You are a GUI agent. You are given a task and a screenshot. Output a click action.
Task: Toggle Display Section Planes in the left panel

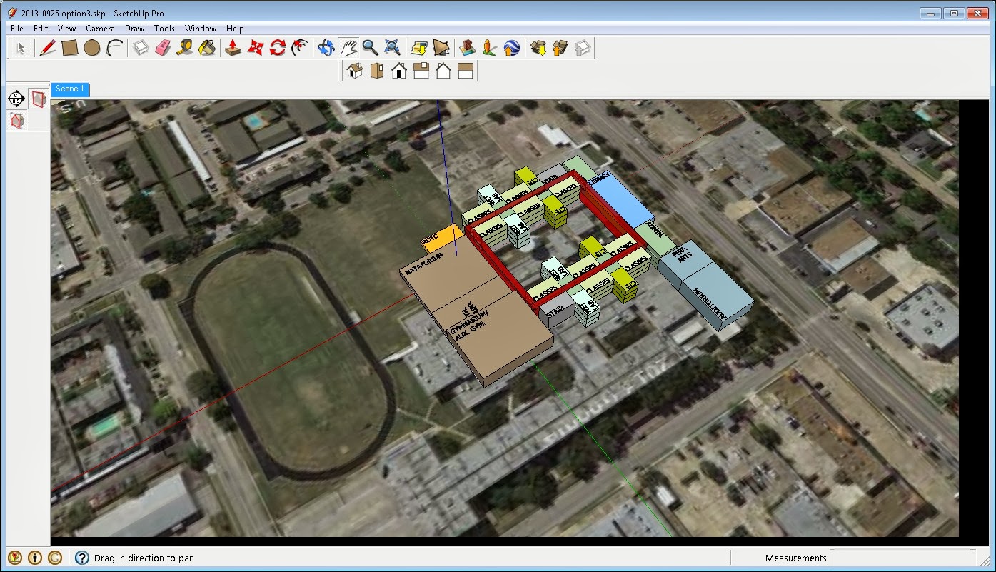[x=37, y=99]
